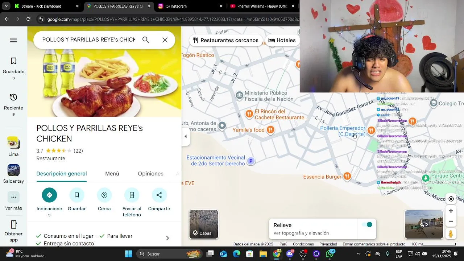
Task: Click the Perú footer link
Action: [x=283, y=244]
